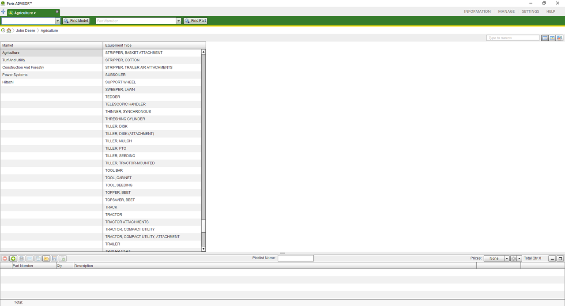This screenshot has height=306, width=565.
Task: Open the MANAGE menu
Action: (x=506, y=11)
